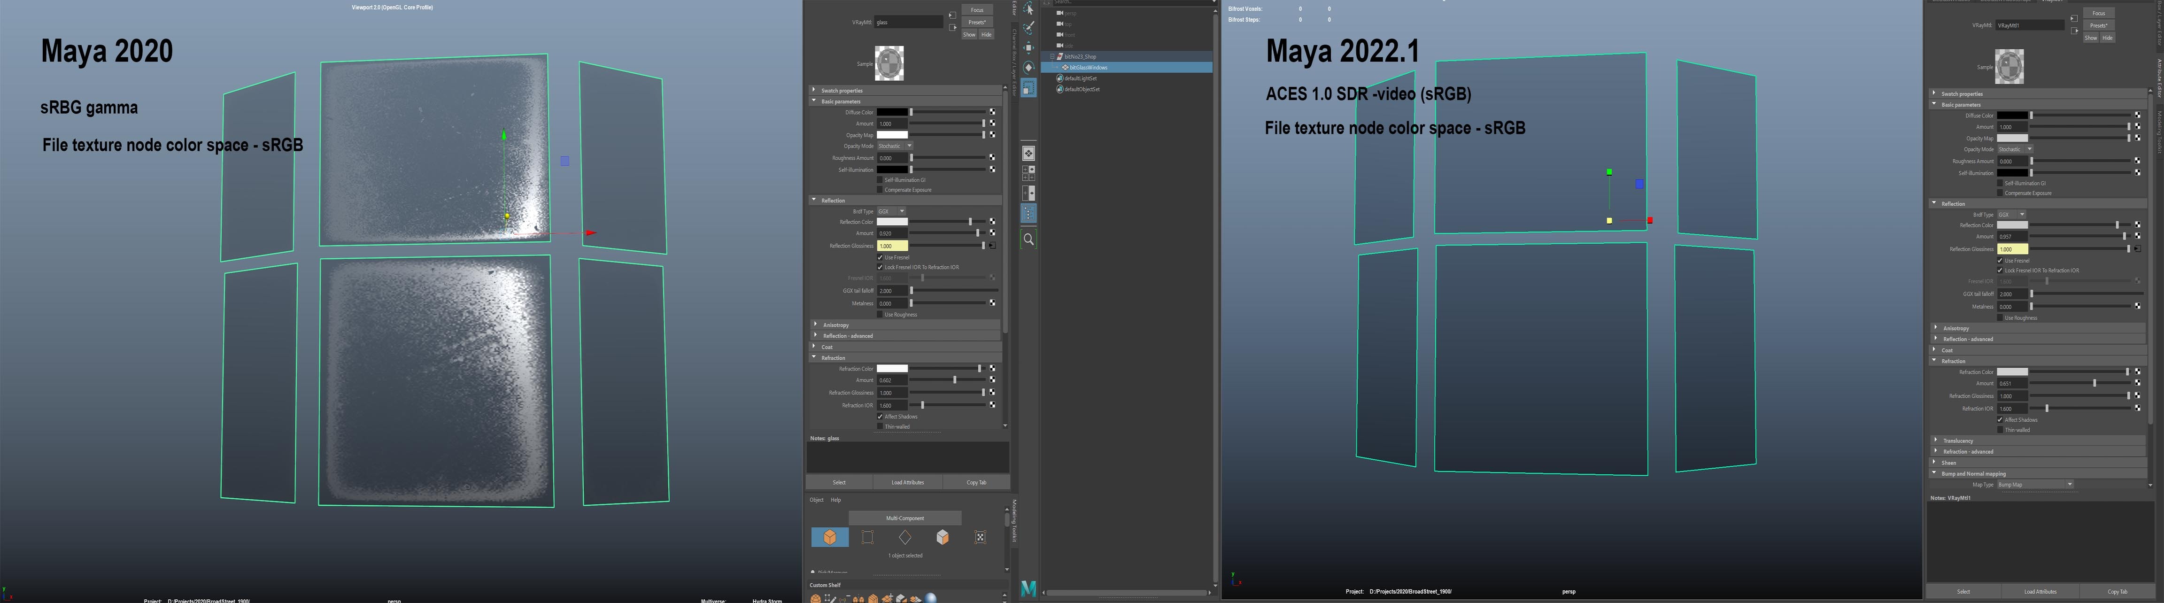Uncheck Use Fresnel for glass material
Screen dimensions: 2164x603
tap(881, 257)
